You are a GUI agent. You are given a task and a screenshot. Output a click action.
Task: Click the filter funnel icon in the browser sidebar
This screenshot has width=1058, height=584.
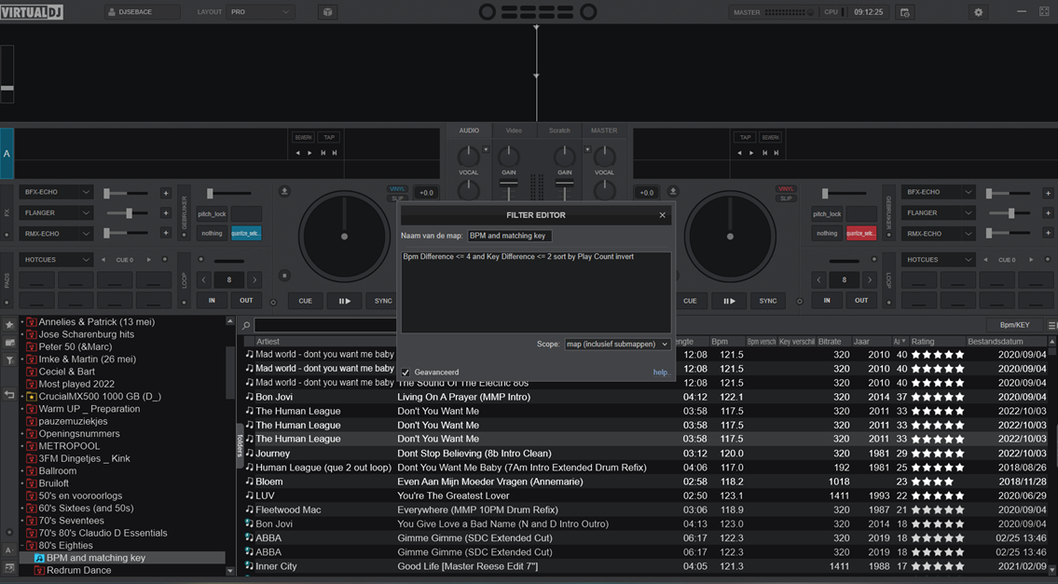(x=9, y=360)
